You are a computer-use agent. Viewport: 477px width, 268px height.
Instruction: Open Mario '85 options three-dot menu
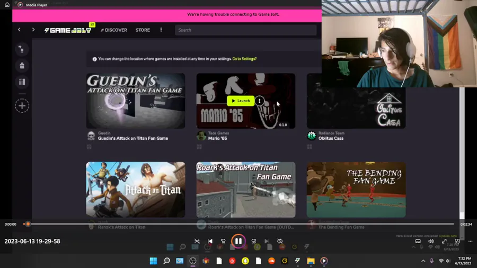click(260, 101)
